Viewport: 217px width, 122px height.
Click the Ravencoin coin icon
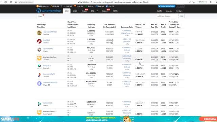(39, 75)
